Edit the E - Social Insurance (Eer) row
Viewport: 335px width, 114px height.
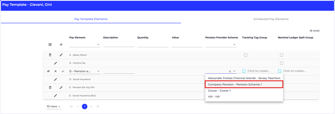[x=56, y=96]
